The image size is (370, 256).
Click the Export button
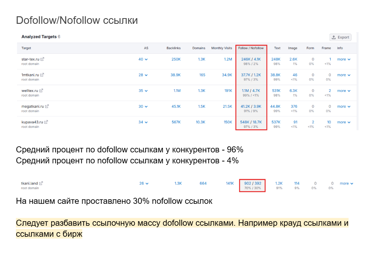coord(340,37)
